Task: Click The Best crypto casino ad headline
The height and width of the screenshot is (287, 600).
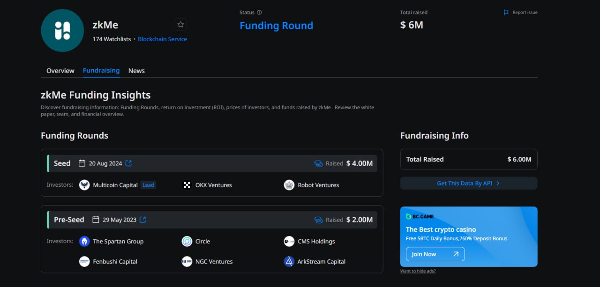Action: [x=441, y=229]
